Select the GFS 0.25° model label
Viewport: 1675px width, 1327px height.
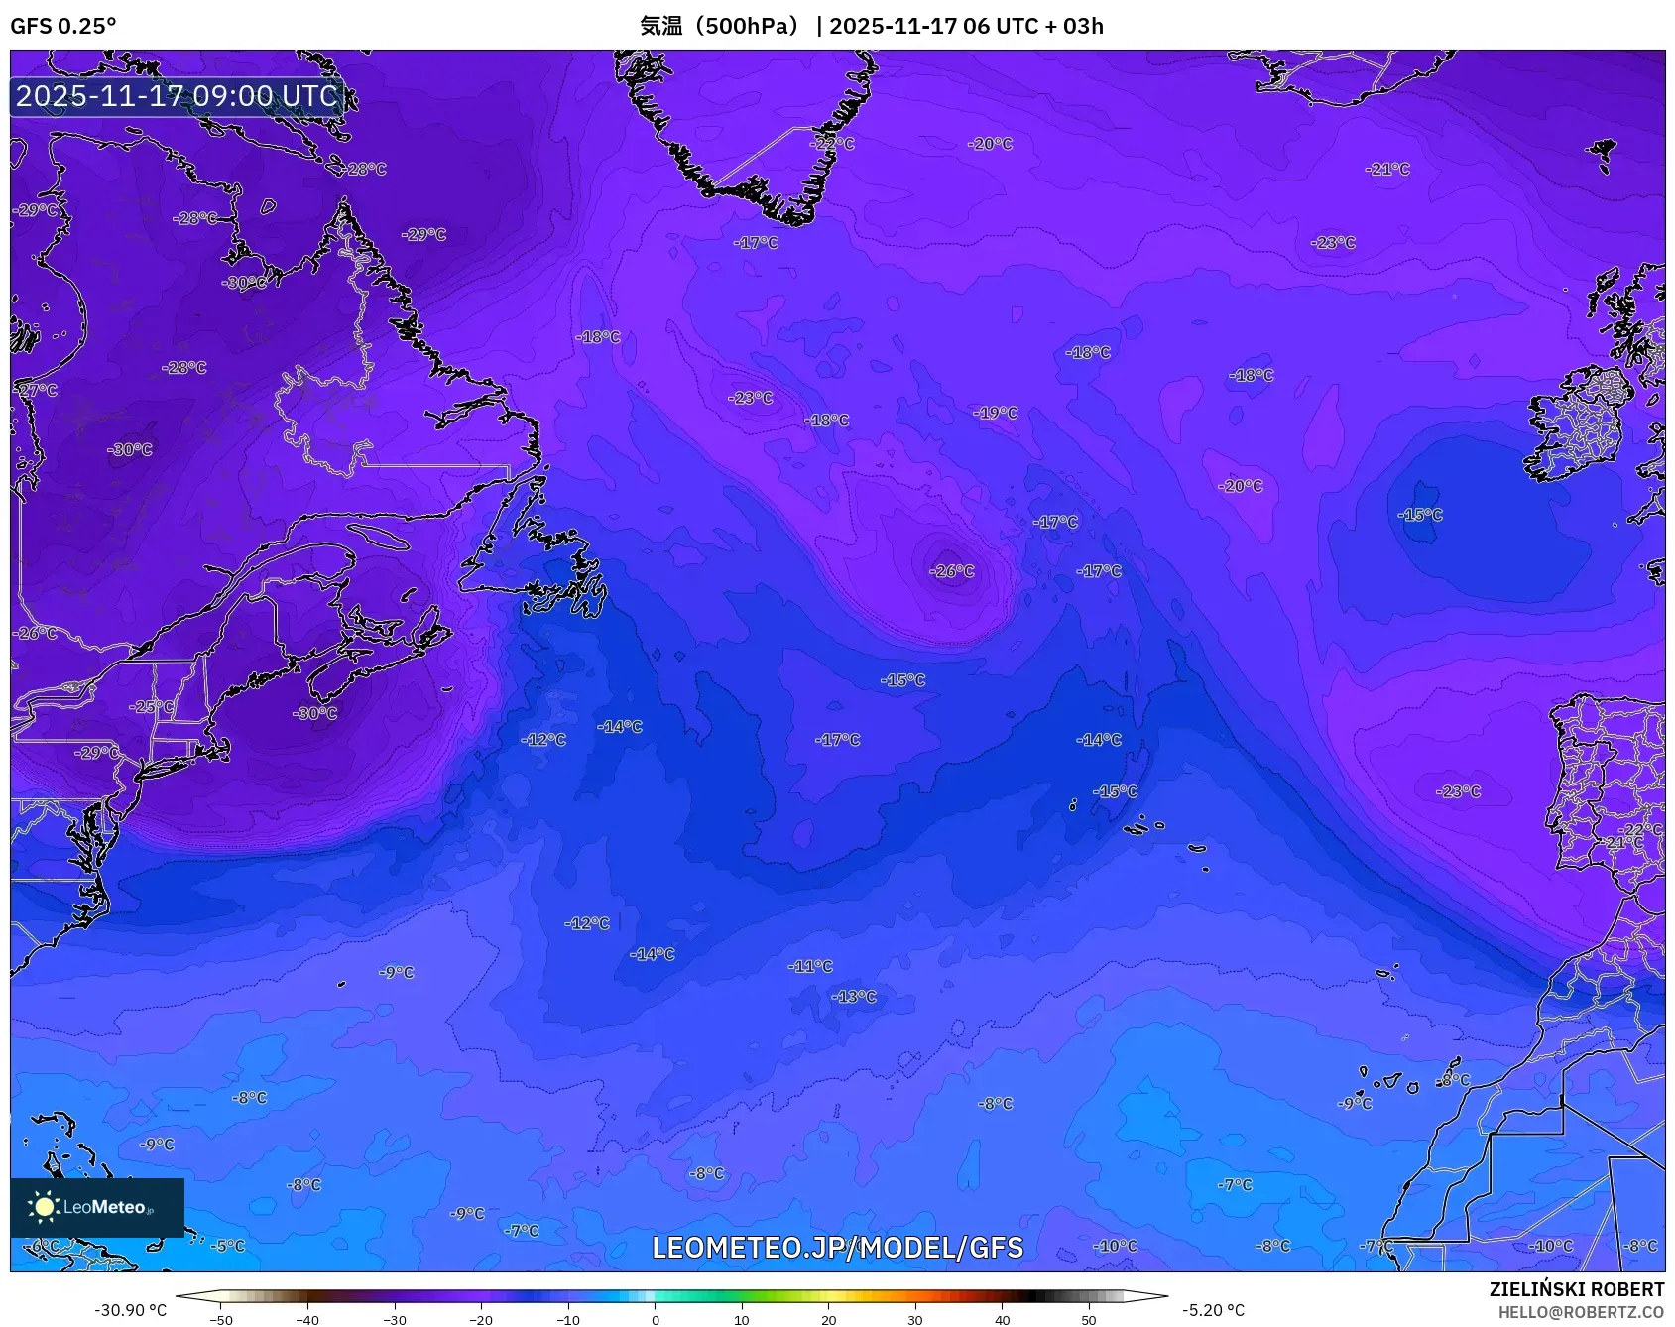coord(65,22)
